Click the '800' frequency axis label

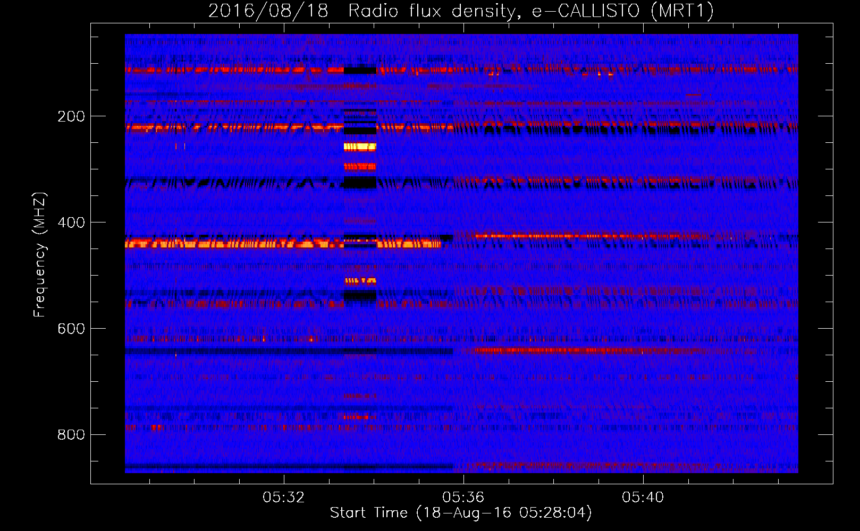pos(71,435)
